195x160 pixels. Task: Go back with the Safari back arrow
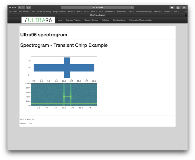coord(19,7)
